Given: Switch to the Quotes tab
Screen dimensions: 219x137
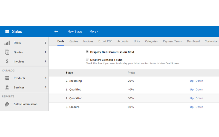Looking at the screenshot, I should click(74, 41).
